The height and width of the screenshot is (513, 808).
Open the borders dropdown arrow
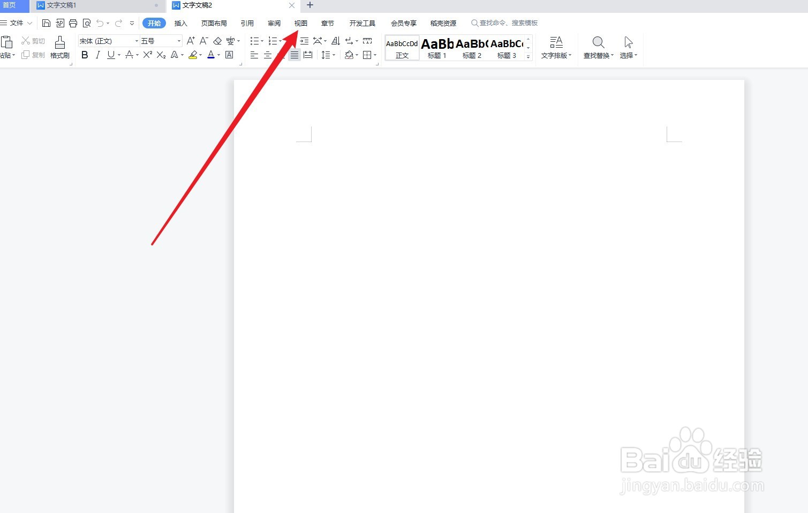(x=375, y=55)
